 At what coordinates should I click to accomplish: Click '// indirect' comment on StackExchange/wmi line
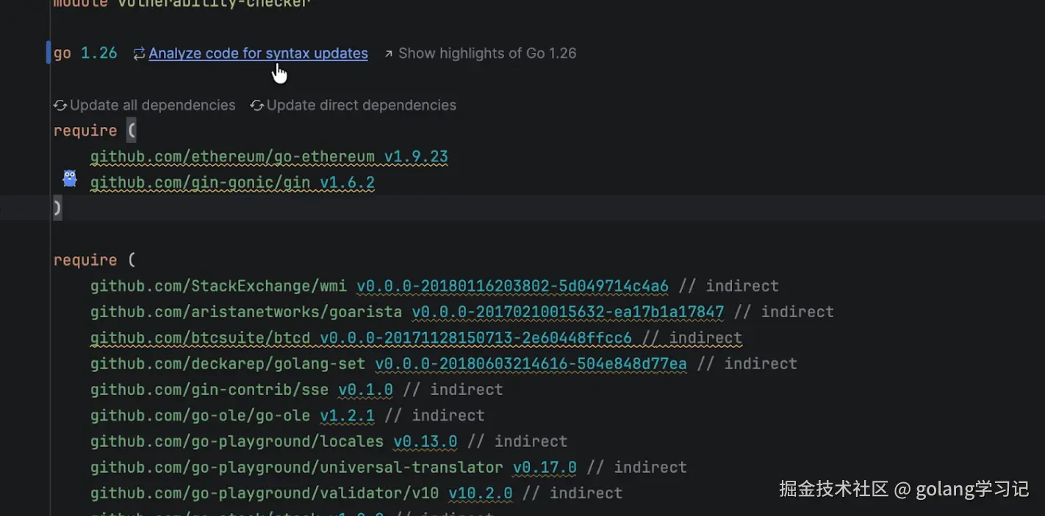pos(728,286)
